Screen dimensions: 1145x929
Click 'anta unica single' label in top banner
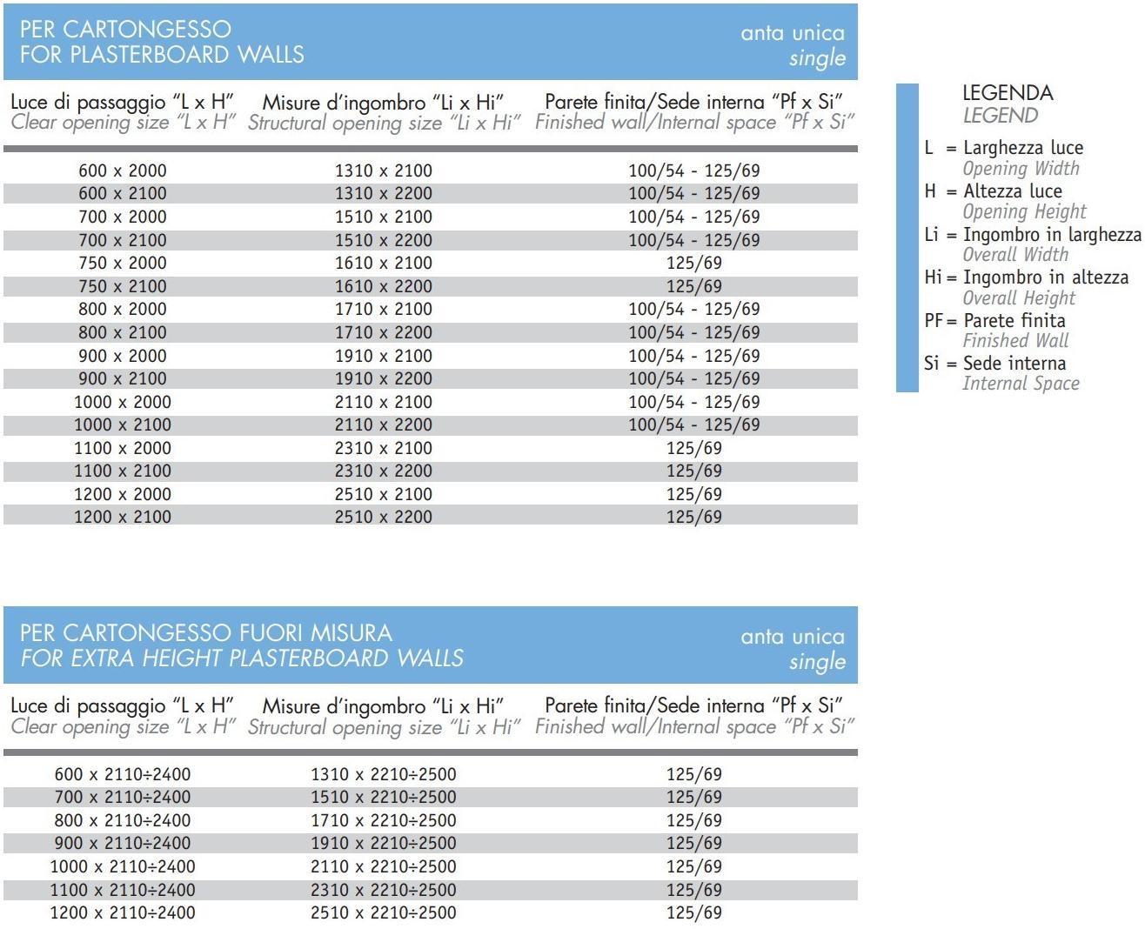pyautogui.click(x=792, y=45)
